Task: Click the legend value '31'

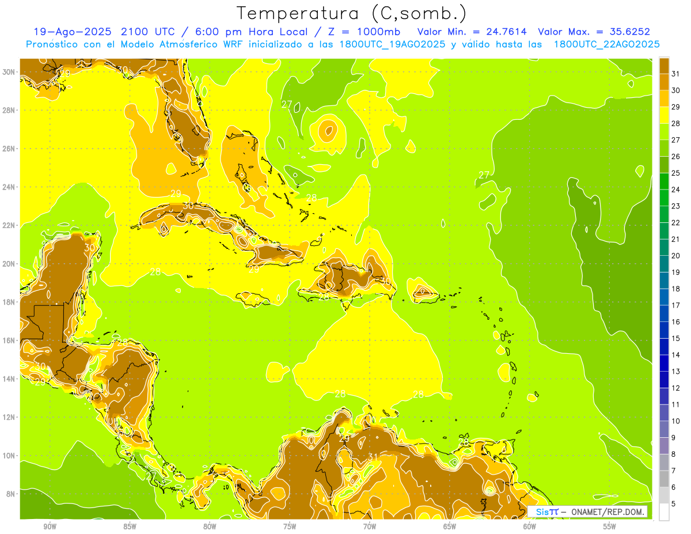Action: [676, 74]
